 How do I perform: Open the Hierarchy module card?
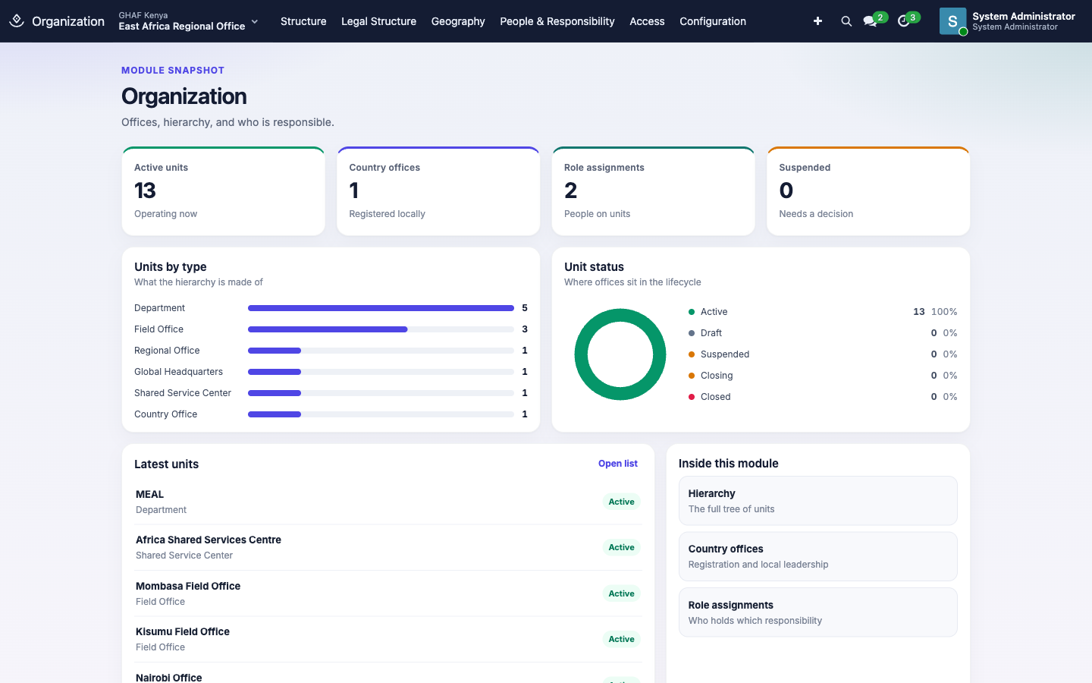tap(817, 501)
